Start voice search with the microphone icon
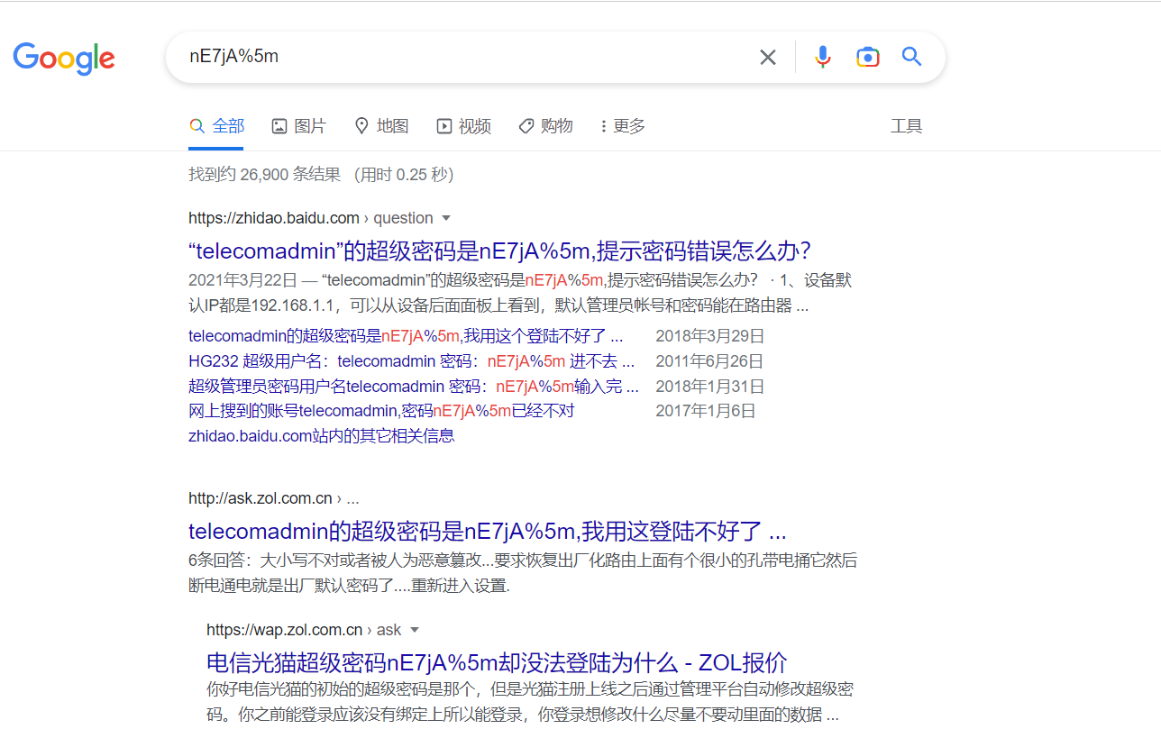This screenshot has height=729, width=1161. coord(822,57)
